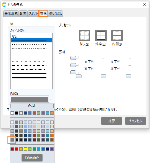The width and height of the screenshot is (150, 164).
Task: Pick dark red swatch in standard colors
Action: (x=12, y=149)
